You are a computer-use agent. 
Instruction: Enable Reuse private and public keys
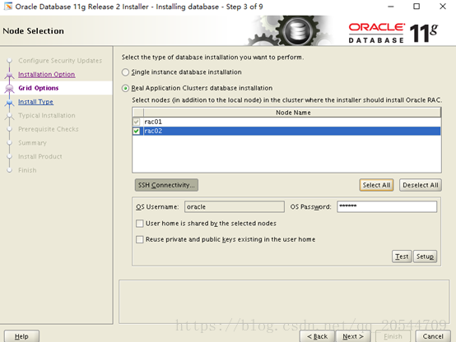pyautogui.click(x=140, y=239)
